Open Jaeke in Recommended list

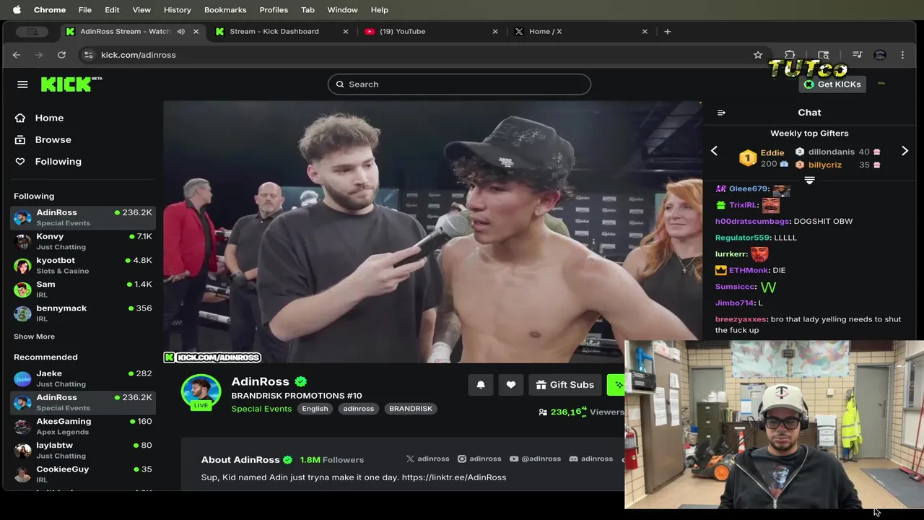pos(83,378)
